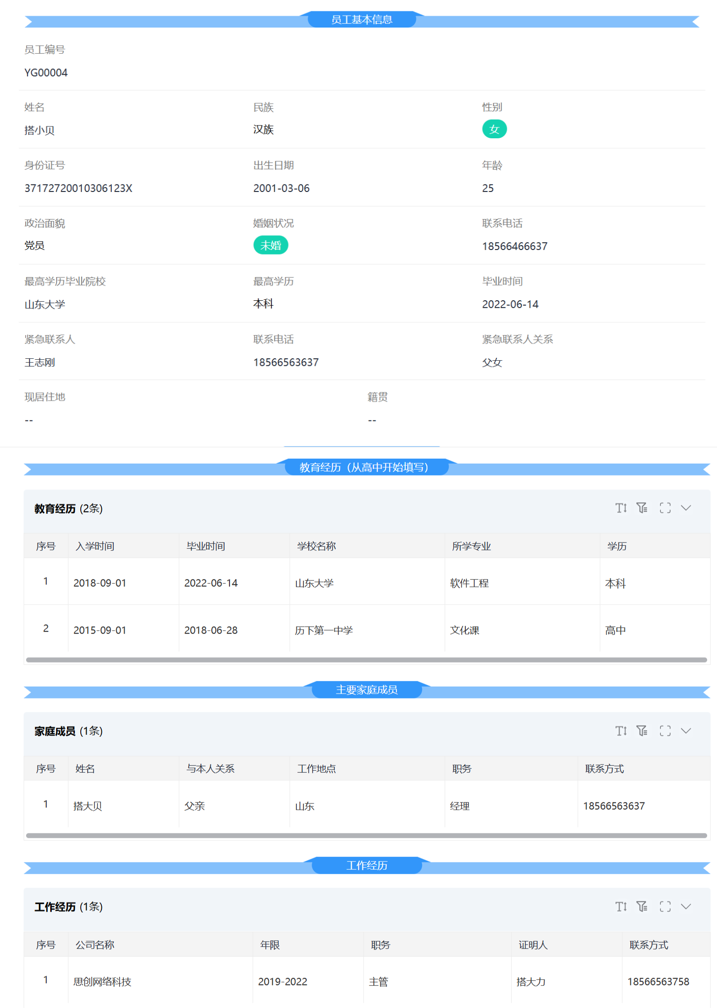The image size is (717, 1008).
Task: Click the row height icon in 教育经历 table
Action: coord(621,508)
